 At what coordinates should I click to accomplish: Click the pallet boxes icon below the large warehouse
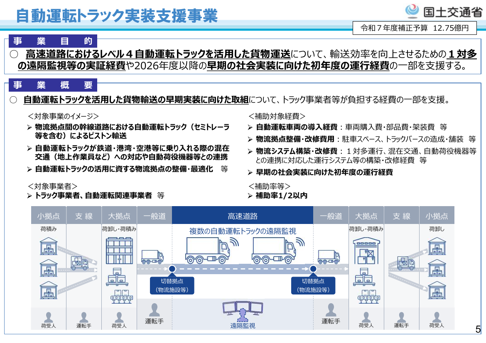pyautogui.click(x=364, y=277)
